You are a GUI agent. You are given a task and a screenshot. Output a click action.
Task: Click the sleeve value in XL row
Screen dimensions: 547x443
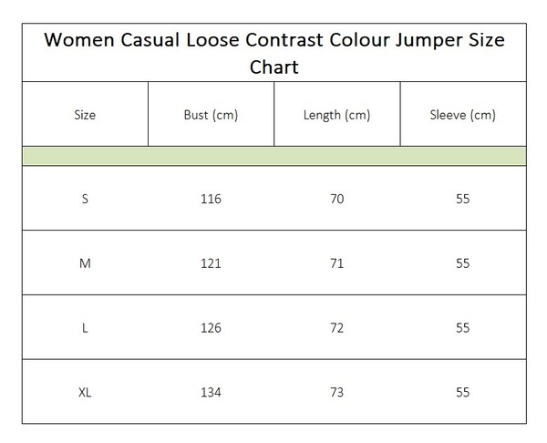tap(463, 393)
